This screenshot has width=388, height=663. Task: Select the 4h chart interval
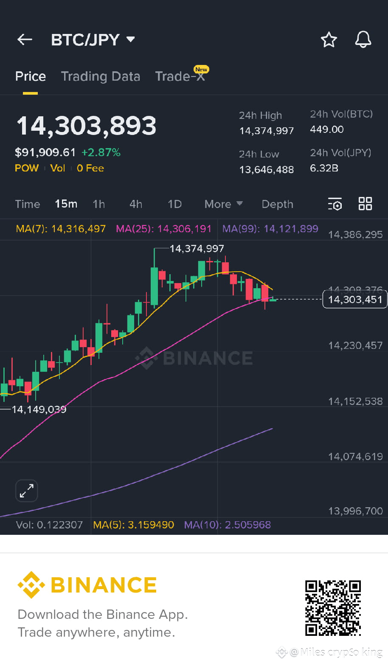[x=136, y=204]
